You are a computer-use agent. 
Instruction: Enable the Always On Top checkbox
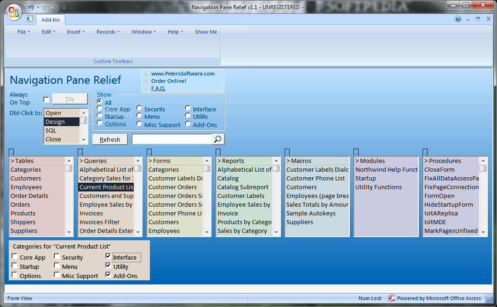(46, 100)
